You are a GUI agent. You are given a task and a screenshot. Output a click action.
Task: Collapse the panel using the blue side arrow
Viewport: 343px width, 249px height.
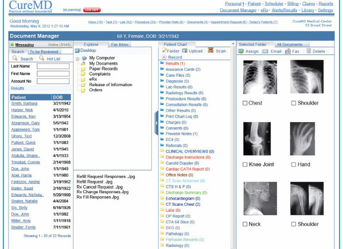point(156,123)
